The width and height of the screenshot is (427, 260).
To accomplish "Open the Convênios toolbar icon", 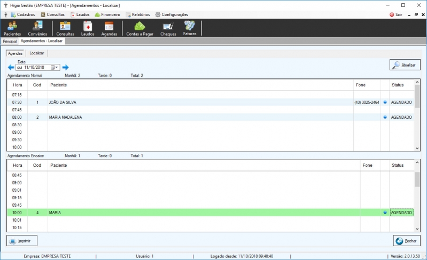I will 37,28.
